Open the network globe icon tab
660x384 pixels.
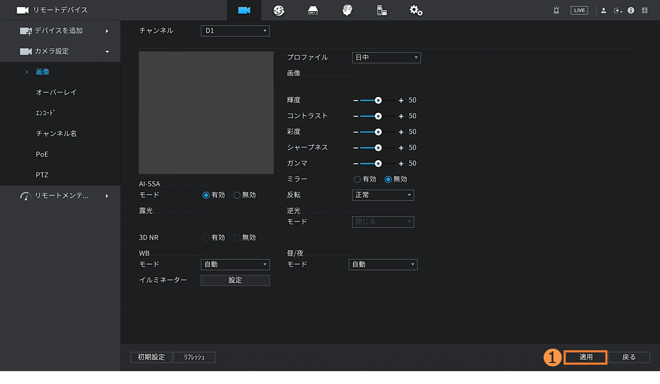point(279,10)
